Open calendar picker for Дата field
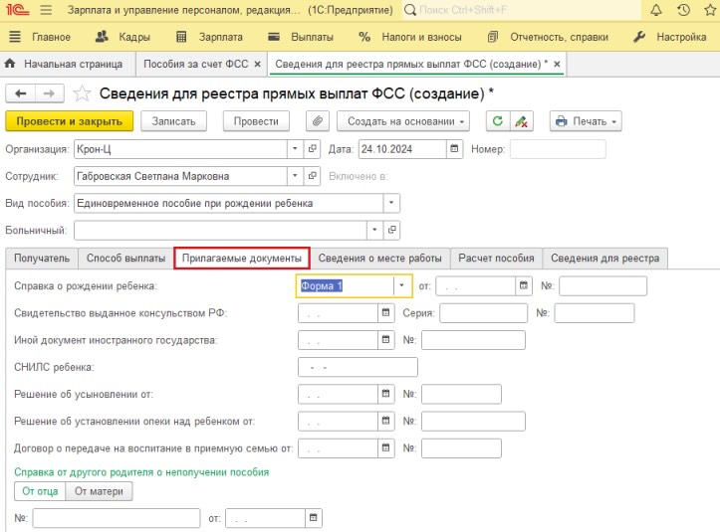Image resolution: width=720 pixels, height=532 pixels. [454, 148]
